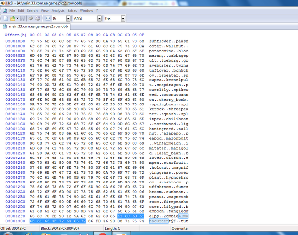Image resolution: width=298 pixels, height=235 pixels.
Task: Click inside the bytes per row field 16
Action: tap(58, 18)
